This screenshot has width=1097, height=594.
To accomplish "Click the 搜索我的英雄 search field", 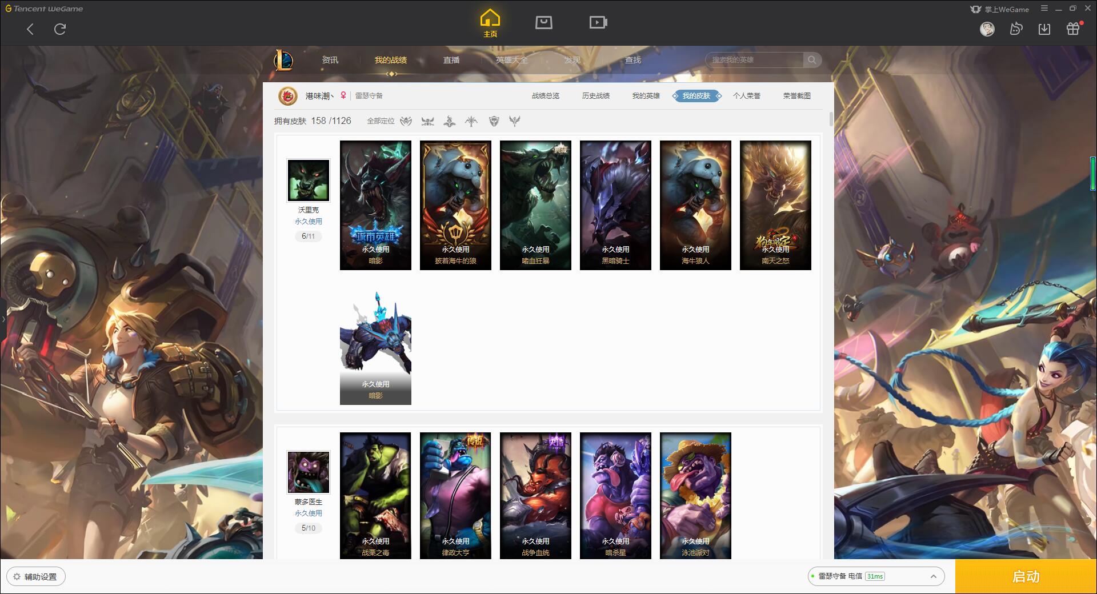I will pyautogui.click(x=754, y=60).
